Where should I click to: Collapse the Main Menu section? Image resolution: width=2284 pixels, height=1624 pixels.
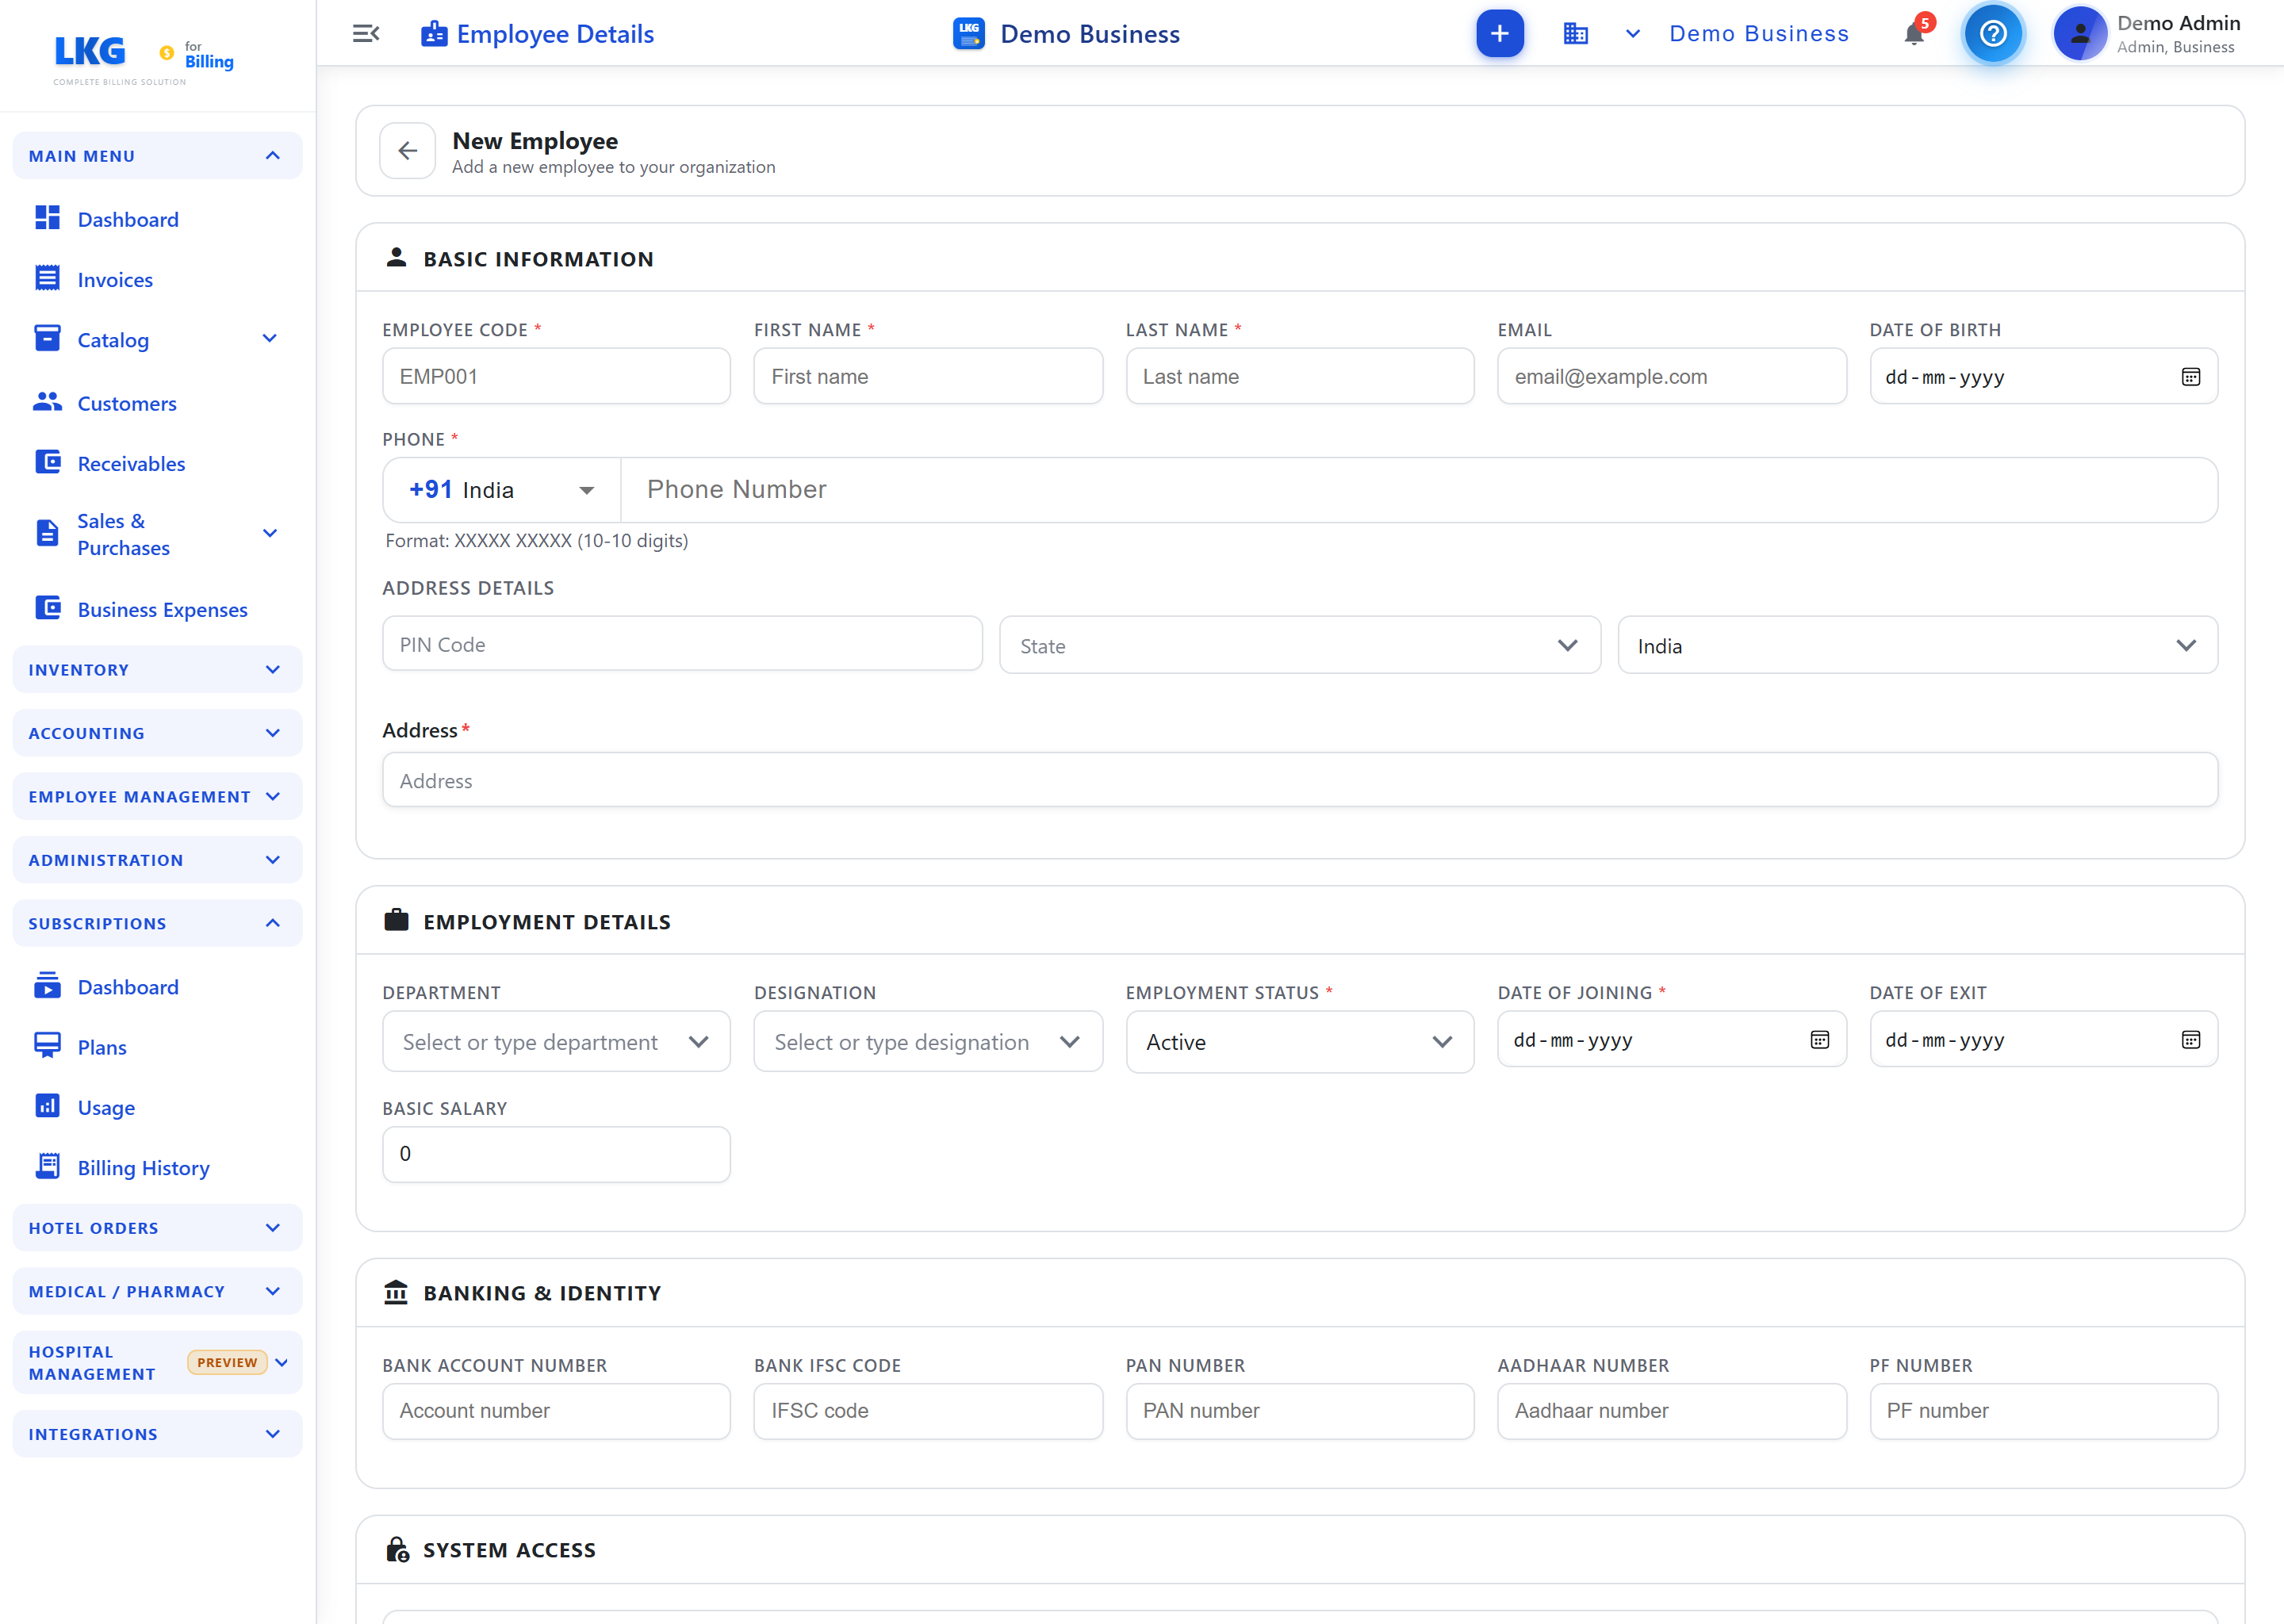[157, 156]
